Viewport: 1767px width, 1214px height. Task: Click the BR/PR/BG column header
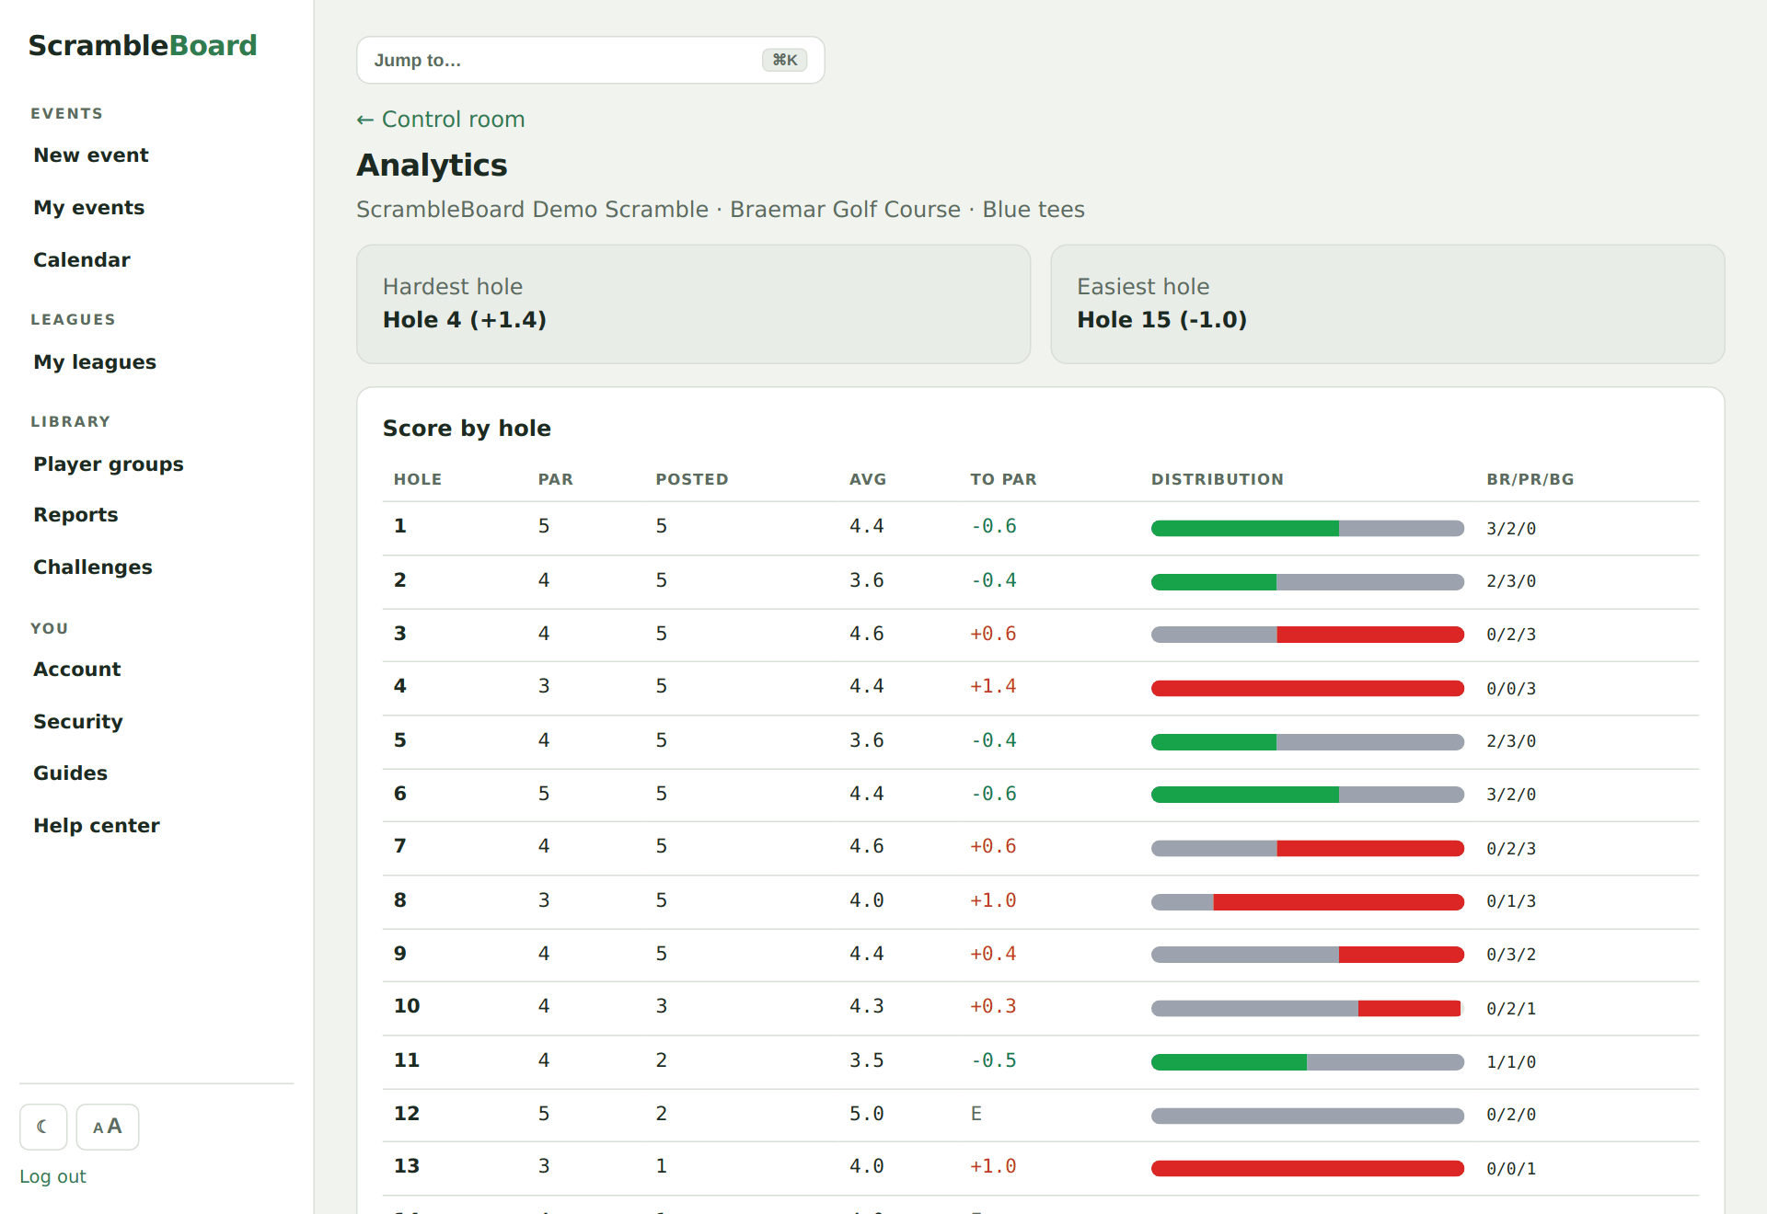[x=1530, y=479]
